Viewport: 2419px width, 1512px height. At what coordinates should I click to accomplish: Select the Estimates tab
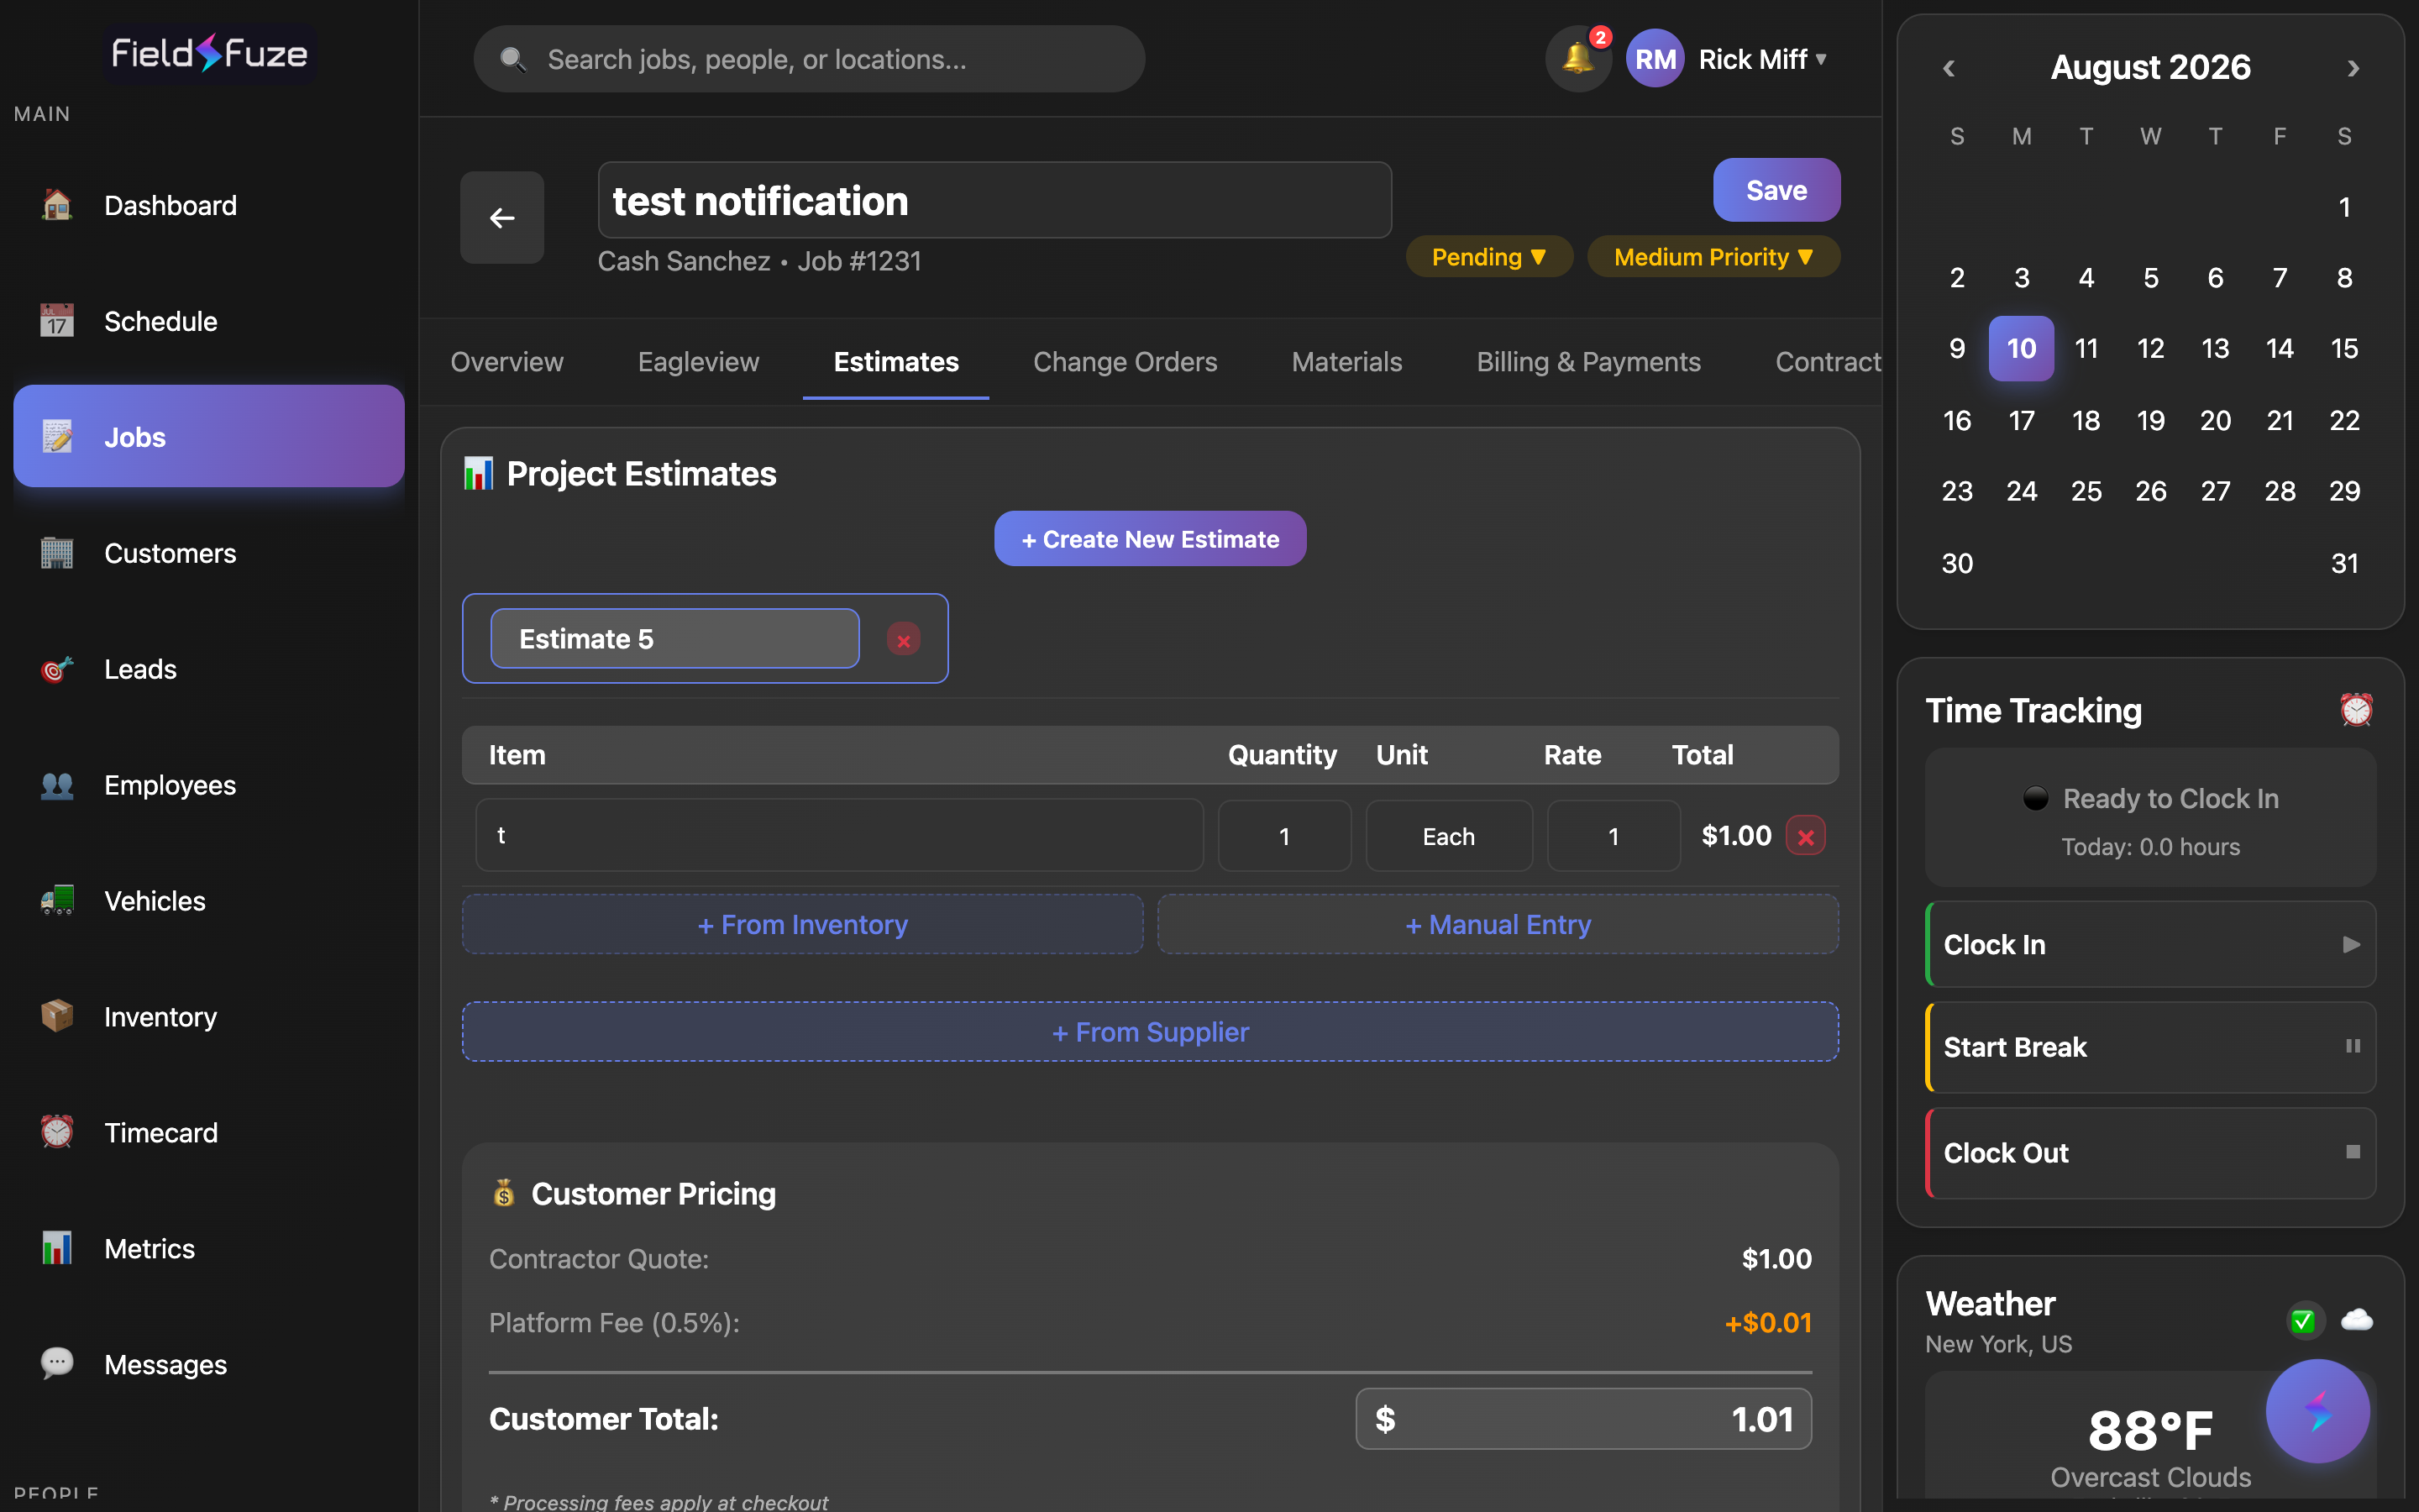tap(895, 362)
